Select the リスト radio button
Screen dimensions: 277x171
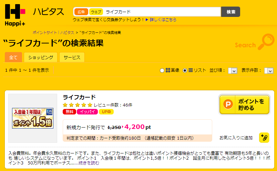click(185, 71)
